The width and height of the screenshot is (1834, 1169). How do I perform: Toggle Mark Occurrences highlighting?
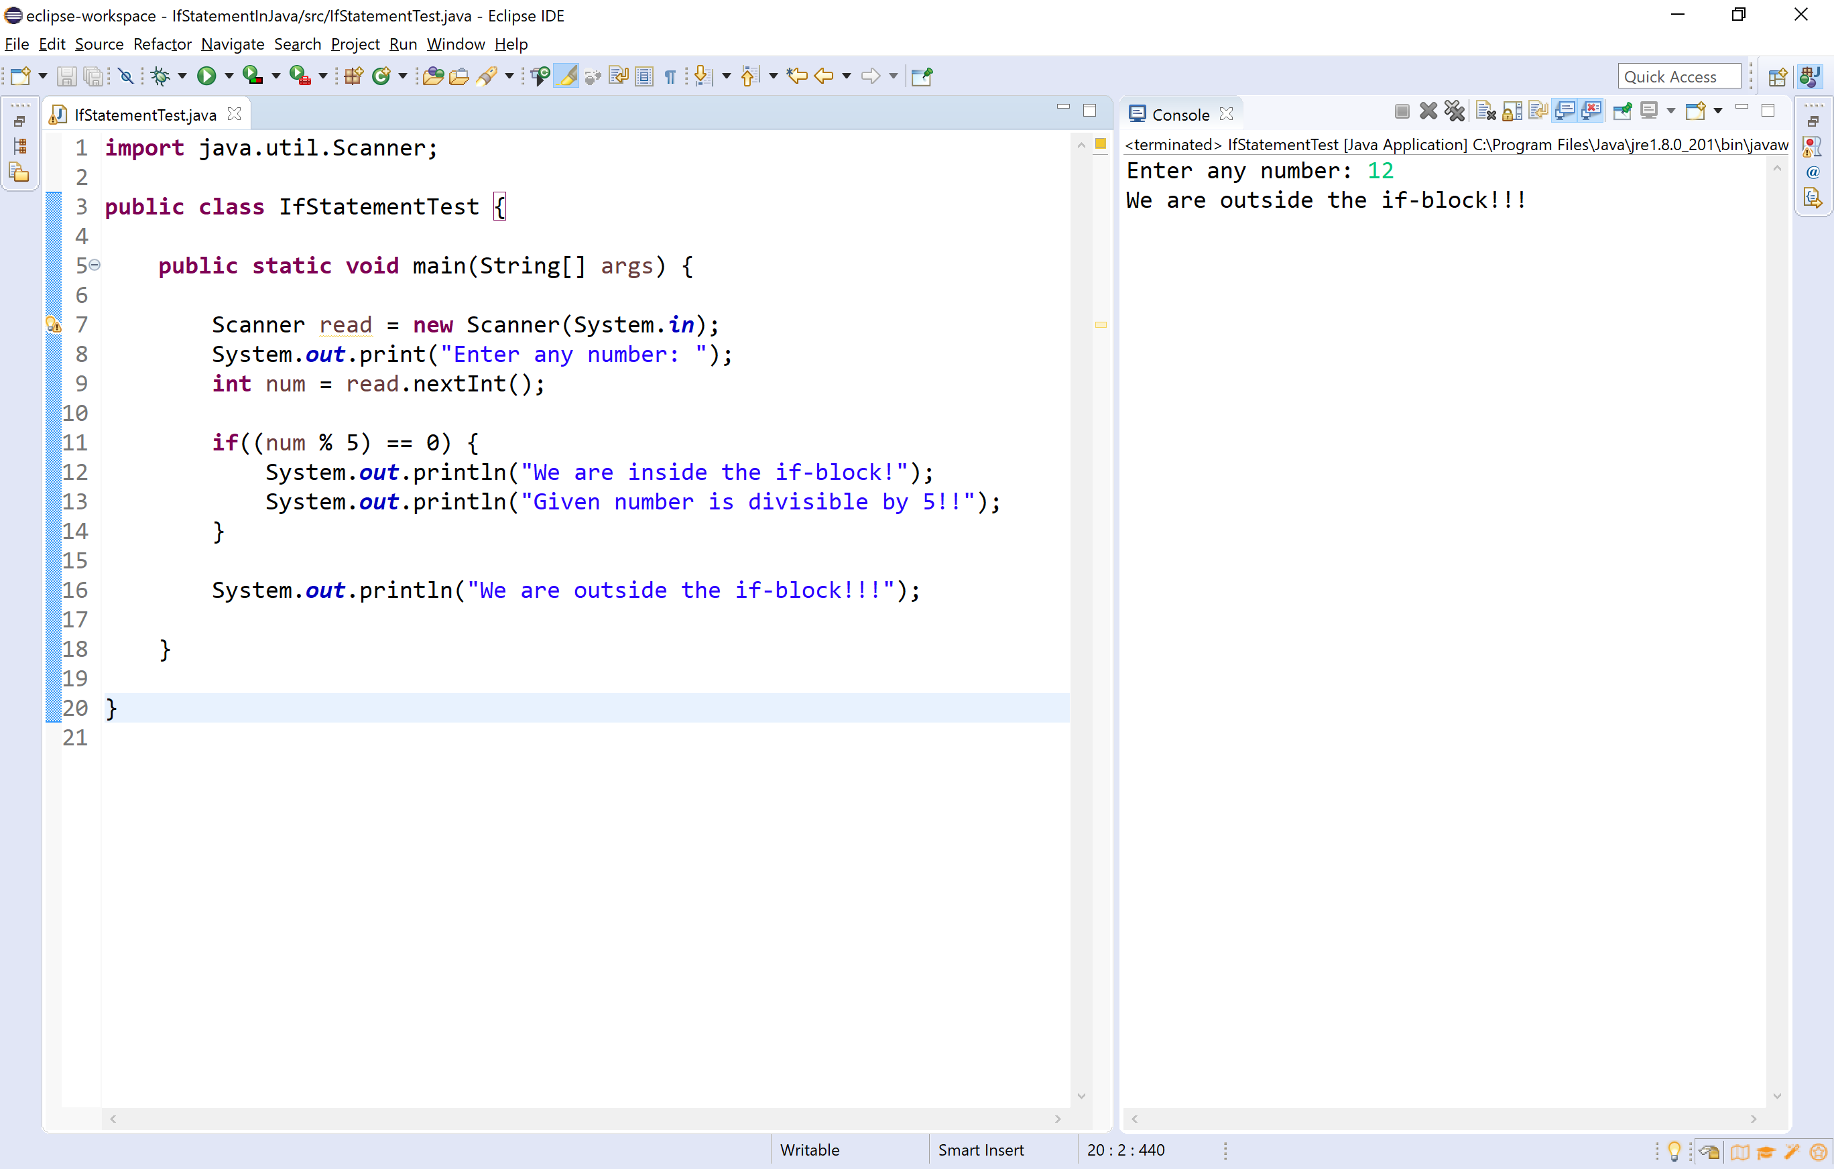566,75
